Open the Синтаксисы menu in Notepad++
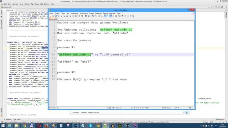The width and height of the screenshot is (228, 128). click(x=84, y=13)
